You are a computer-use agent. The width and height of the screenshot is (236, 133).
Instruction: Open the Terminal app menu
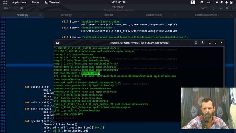click(x=52, y=2)
